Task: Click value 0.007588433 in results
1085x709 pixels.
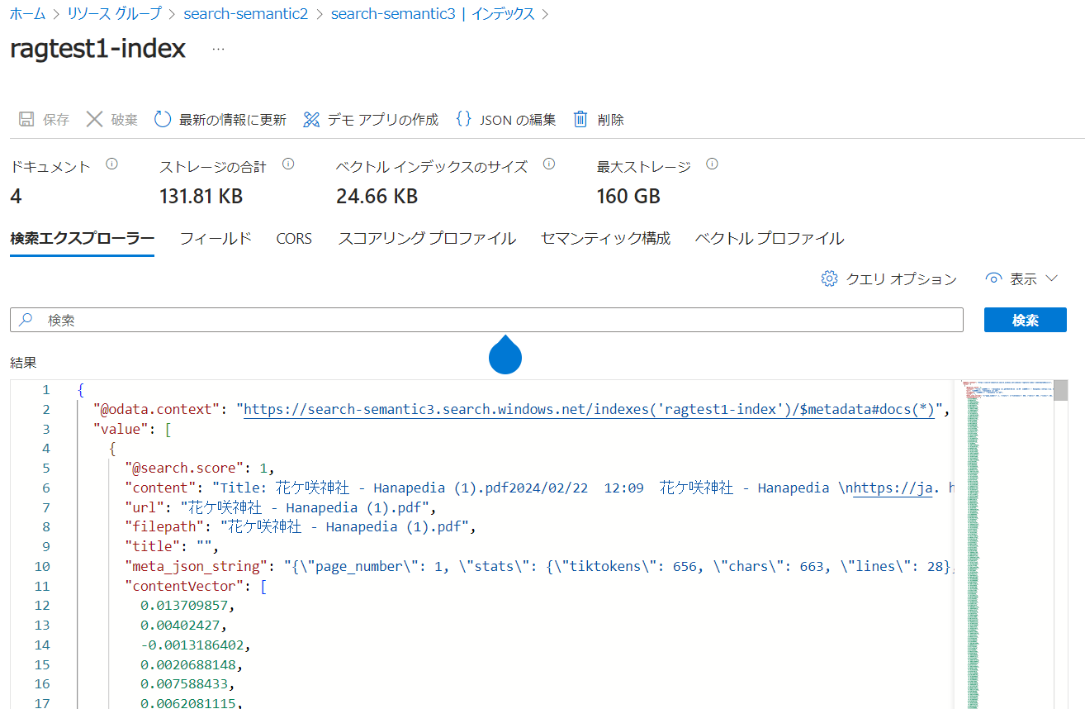Action: coord(186,684)
